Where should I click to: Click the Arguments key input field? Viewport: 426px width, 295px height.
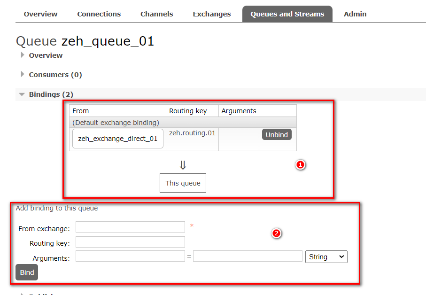130,256
